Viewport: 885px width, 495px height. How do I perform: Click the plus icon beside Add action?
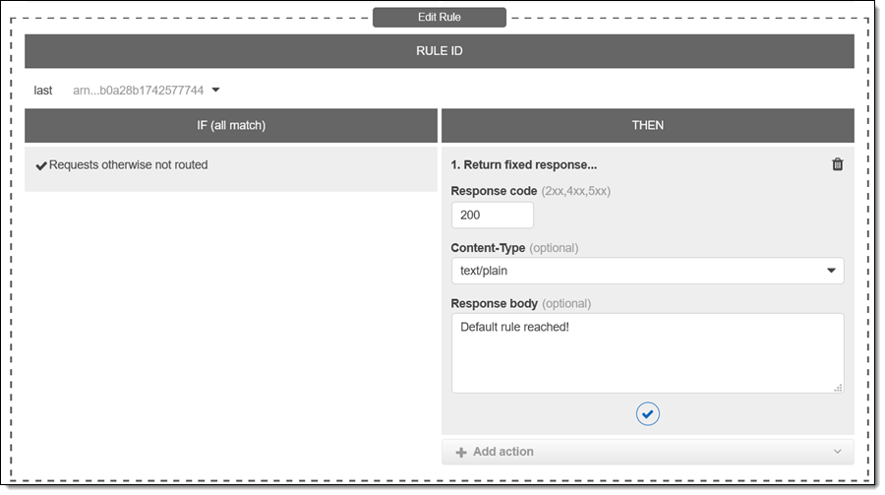460,452
